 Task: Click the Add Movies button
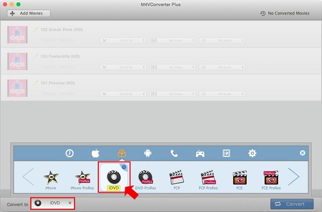(29, 13)
